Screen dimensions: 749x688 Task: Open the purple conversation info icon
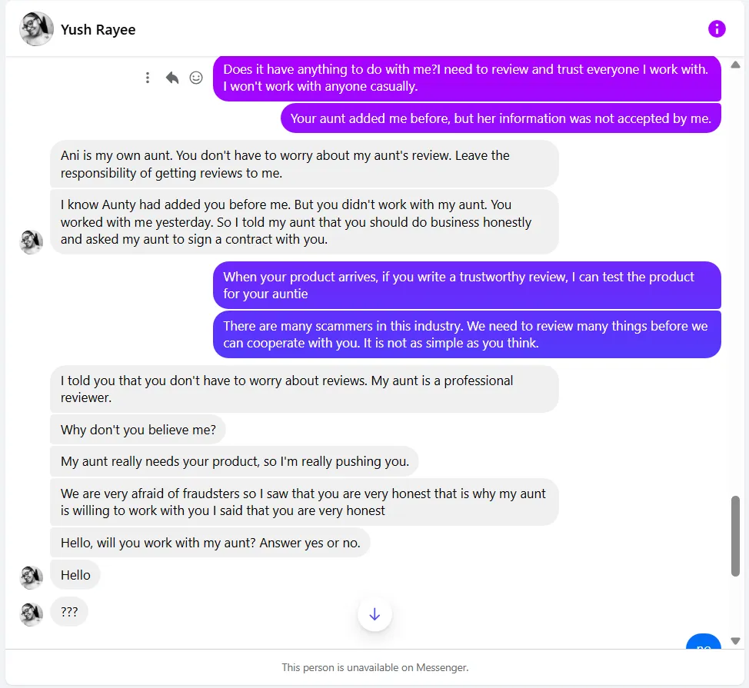tap(717, 29)
